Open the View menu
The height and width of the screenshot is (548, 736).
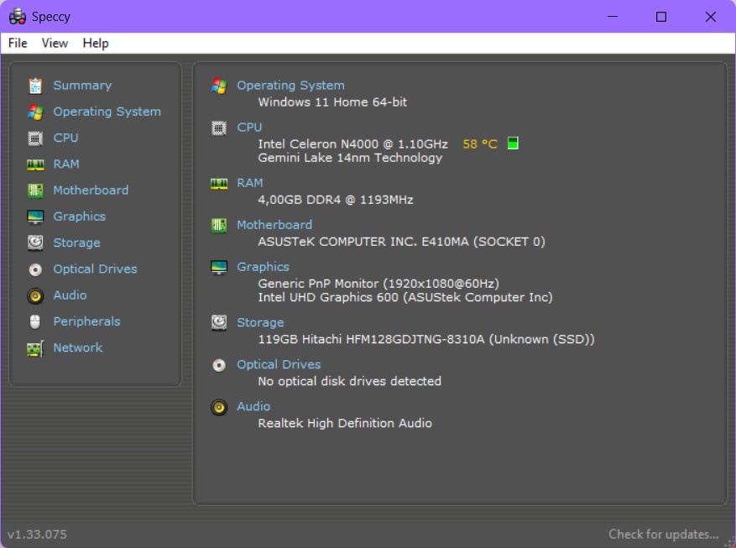pyautogui.click(x=54, y=43)
